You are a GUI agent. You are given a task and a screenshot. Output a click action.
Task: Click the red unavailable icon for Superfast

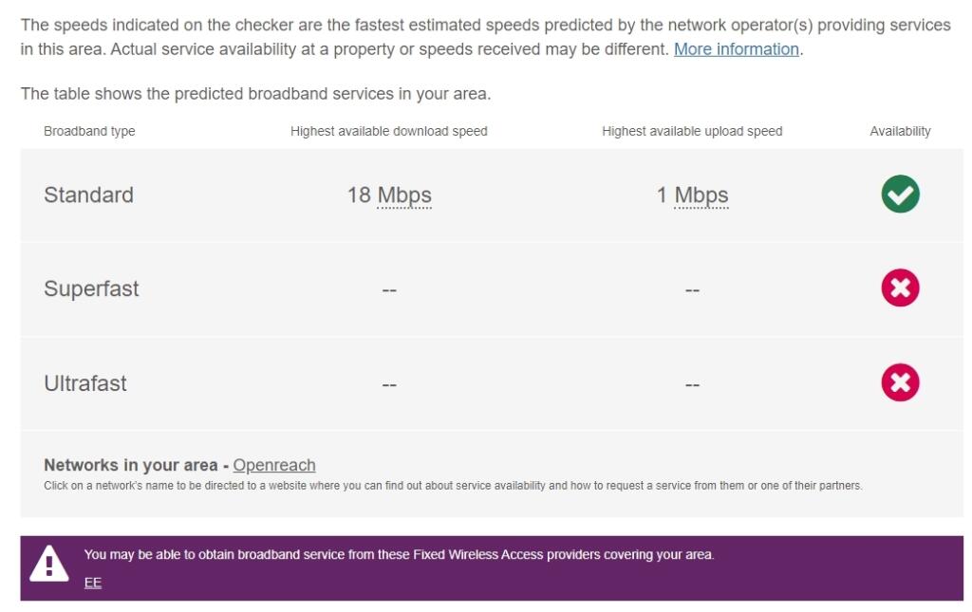point(900,288)
